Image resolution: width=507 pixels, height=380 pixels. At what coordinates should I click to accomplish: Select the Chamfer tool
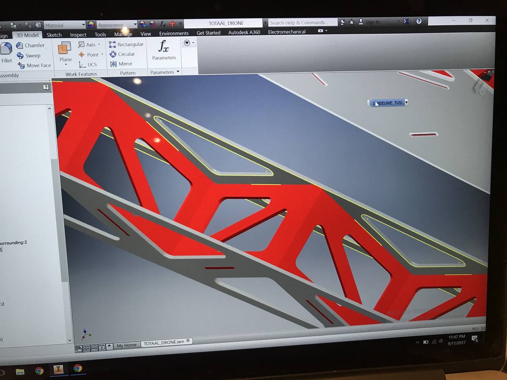(30, 45)
